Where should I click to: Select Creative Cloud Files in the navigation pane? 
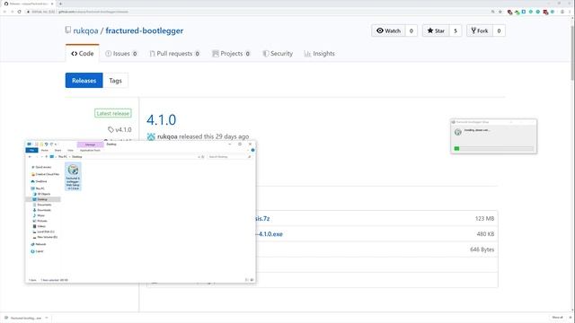(x=45, y=174)
